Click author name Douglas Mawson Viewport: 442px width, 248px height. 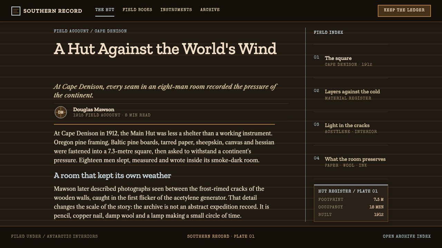94,110
